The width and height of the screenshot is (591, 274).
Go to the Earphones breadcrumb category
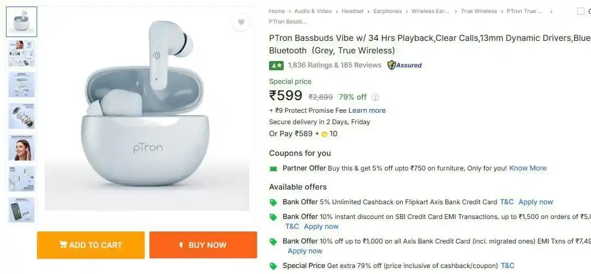point(387,11)
